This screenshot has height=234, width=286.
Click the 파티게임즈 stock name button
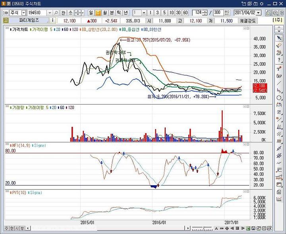pos(29,20)
